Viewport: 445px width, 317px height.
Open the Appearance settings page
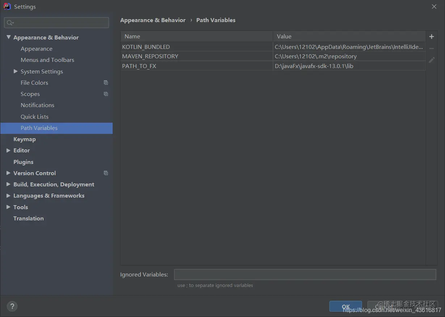37,48
